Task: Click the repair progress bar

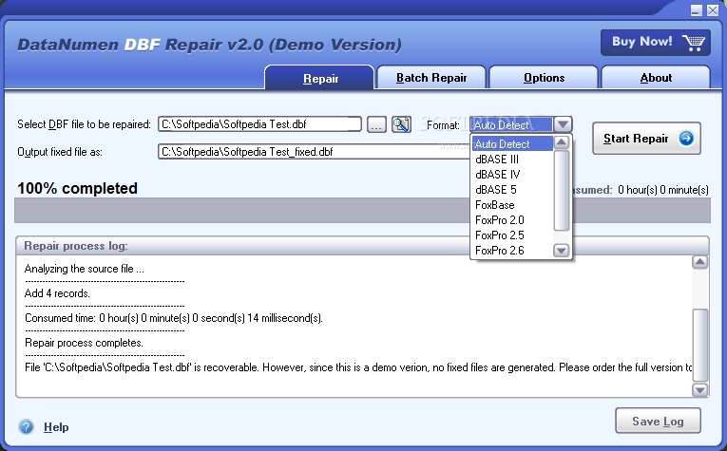Action: [362, 211]
